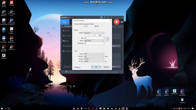Screen dimensions: 196x110
Task: Click the folder icon in Bandicam title bar
Action: click(105, 17)
